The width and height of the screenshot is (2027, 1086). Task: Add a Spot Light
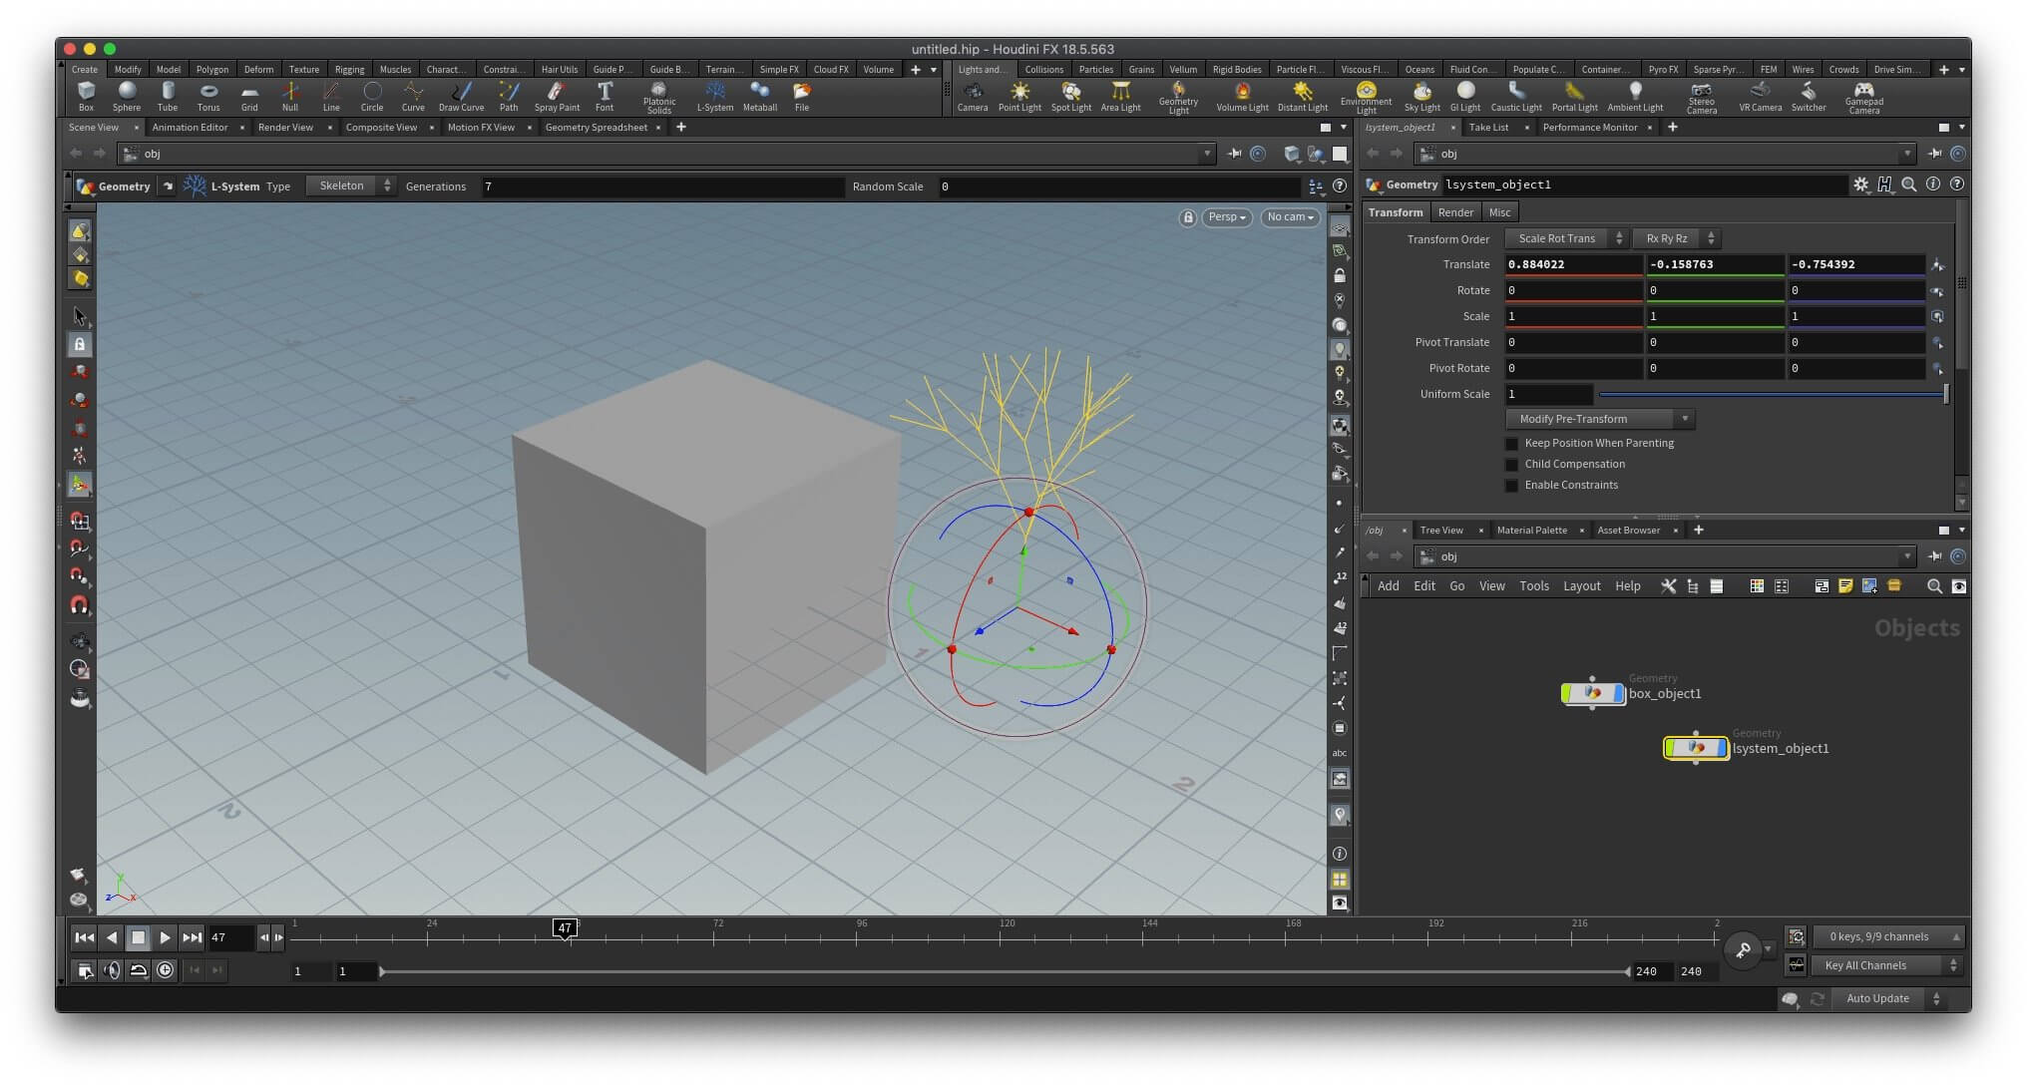pos(1071,96)
